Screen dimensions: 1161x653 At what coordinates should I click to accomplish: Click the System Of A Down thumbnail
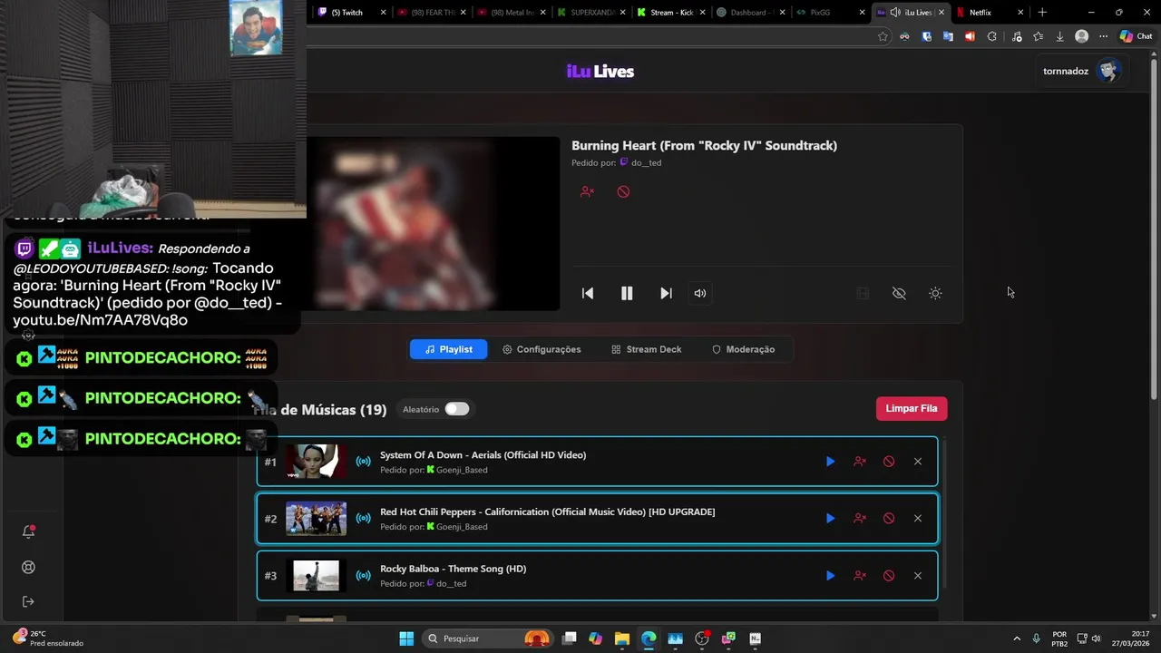[x=316, y=462]
